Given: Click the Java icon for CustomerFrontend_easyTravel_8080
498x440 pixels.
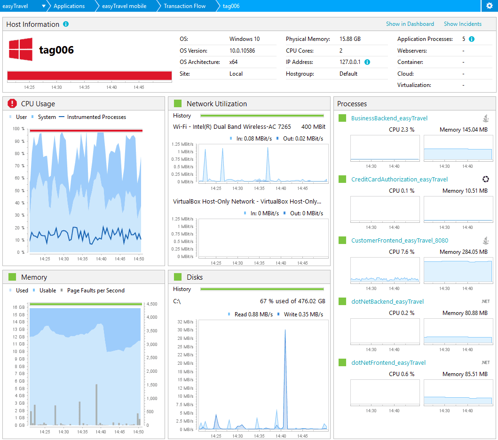Looking at the screenshot, I should click(486, 241).
